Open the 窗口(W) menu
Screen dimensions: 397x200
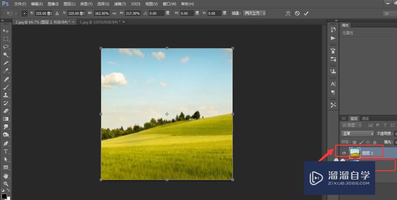coord(170,4)
